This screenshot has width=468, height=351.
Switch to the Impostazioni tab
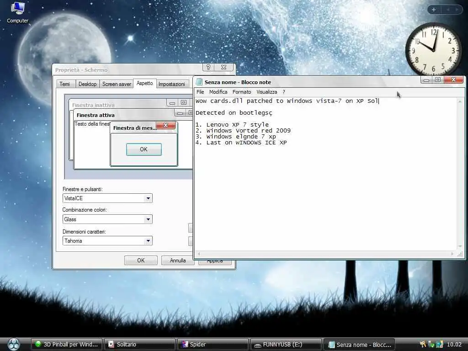pyautogui.click(x=172, y=84)
